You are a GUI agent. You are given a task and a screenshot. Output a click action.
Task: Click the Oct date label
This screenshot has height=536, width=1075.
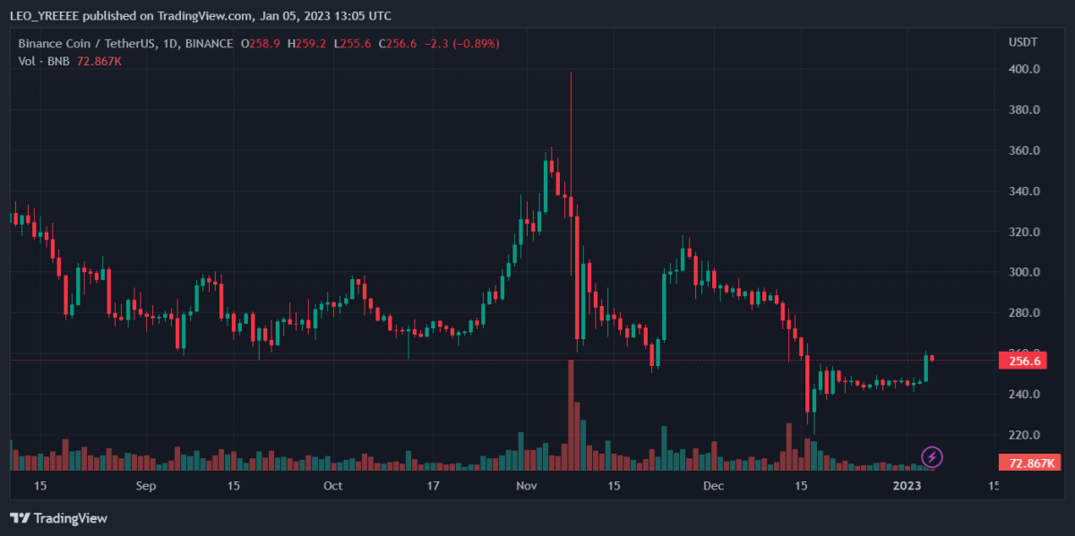tap(332, 486)
